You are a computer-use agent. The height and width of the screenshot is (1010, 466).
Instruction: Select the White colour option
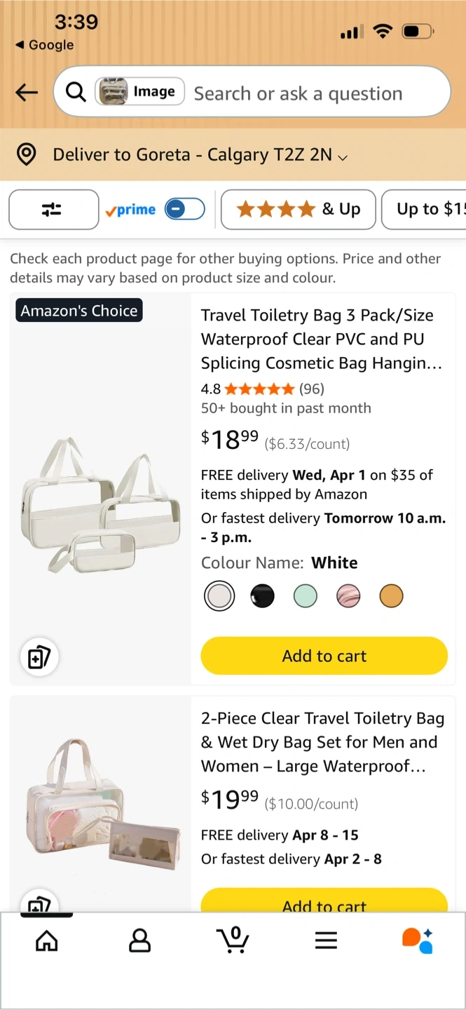point(219,596)
